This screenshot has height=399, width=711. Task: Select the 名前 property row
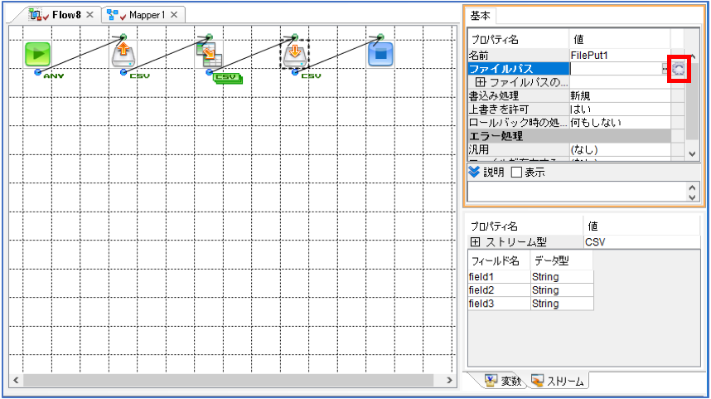569,56
